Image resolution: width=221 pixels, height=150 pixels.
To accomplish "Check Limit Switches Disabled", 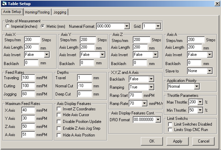I will pos(170,124).
